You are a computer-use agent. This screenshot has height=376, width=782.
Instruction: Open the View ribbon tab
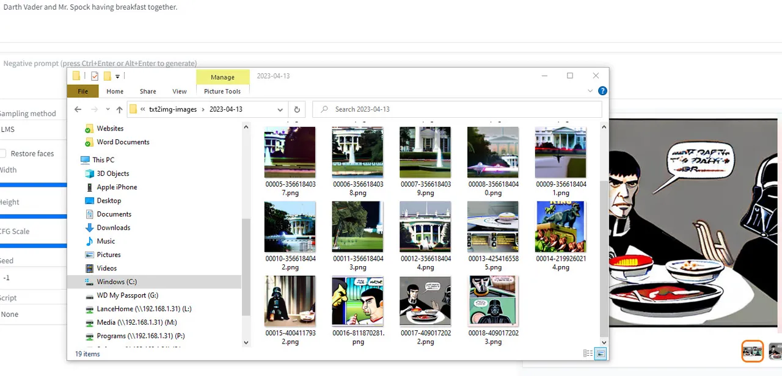tap(179, 91)
